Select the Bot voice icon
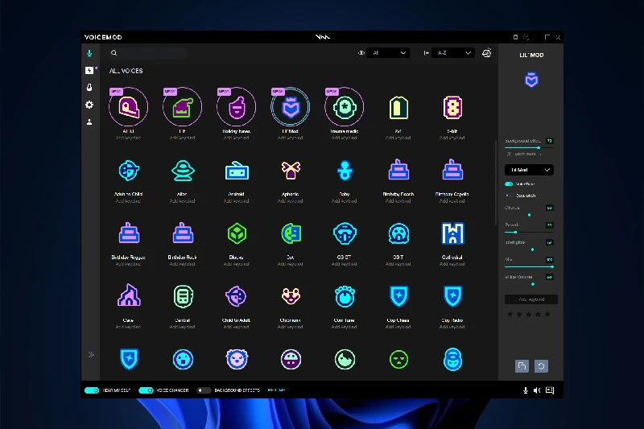The image size is (644, 429). [291, 233]
